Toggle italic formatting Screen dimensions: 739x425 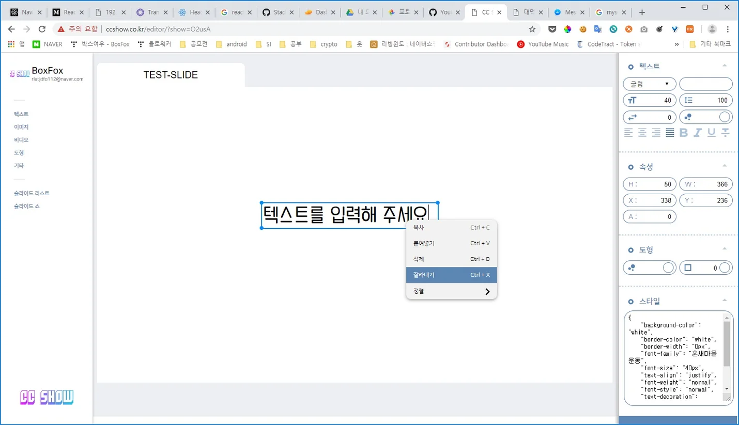click(x=698, y=133)
